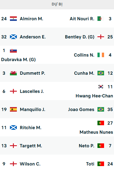Viewport: 114px width, 170px height.
Task: Open Joao Gomes player page
Action: click(81, 110)
